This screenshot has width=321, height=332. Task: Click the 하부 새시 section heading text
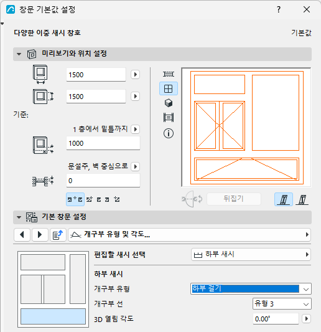(x=108, y=274)
